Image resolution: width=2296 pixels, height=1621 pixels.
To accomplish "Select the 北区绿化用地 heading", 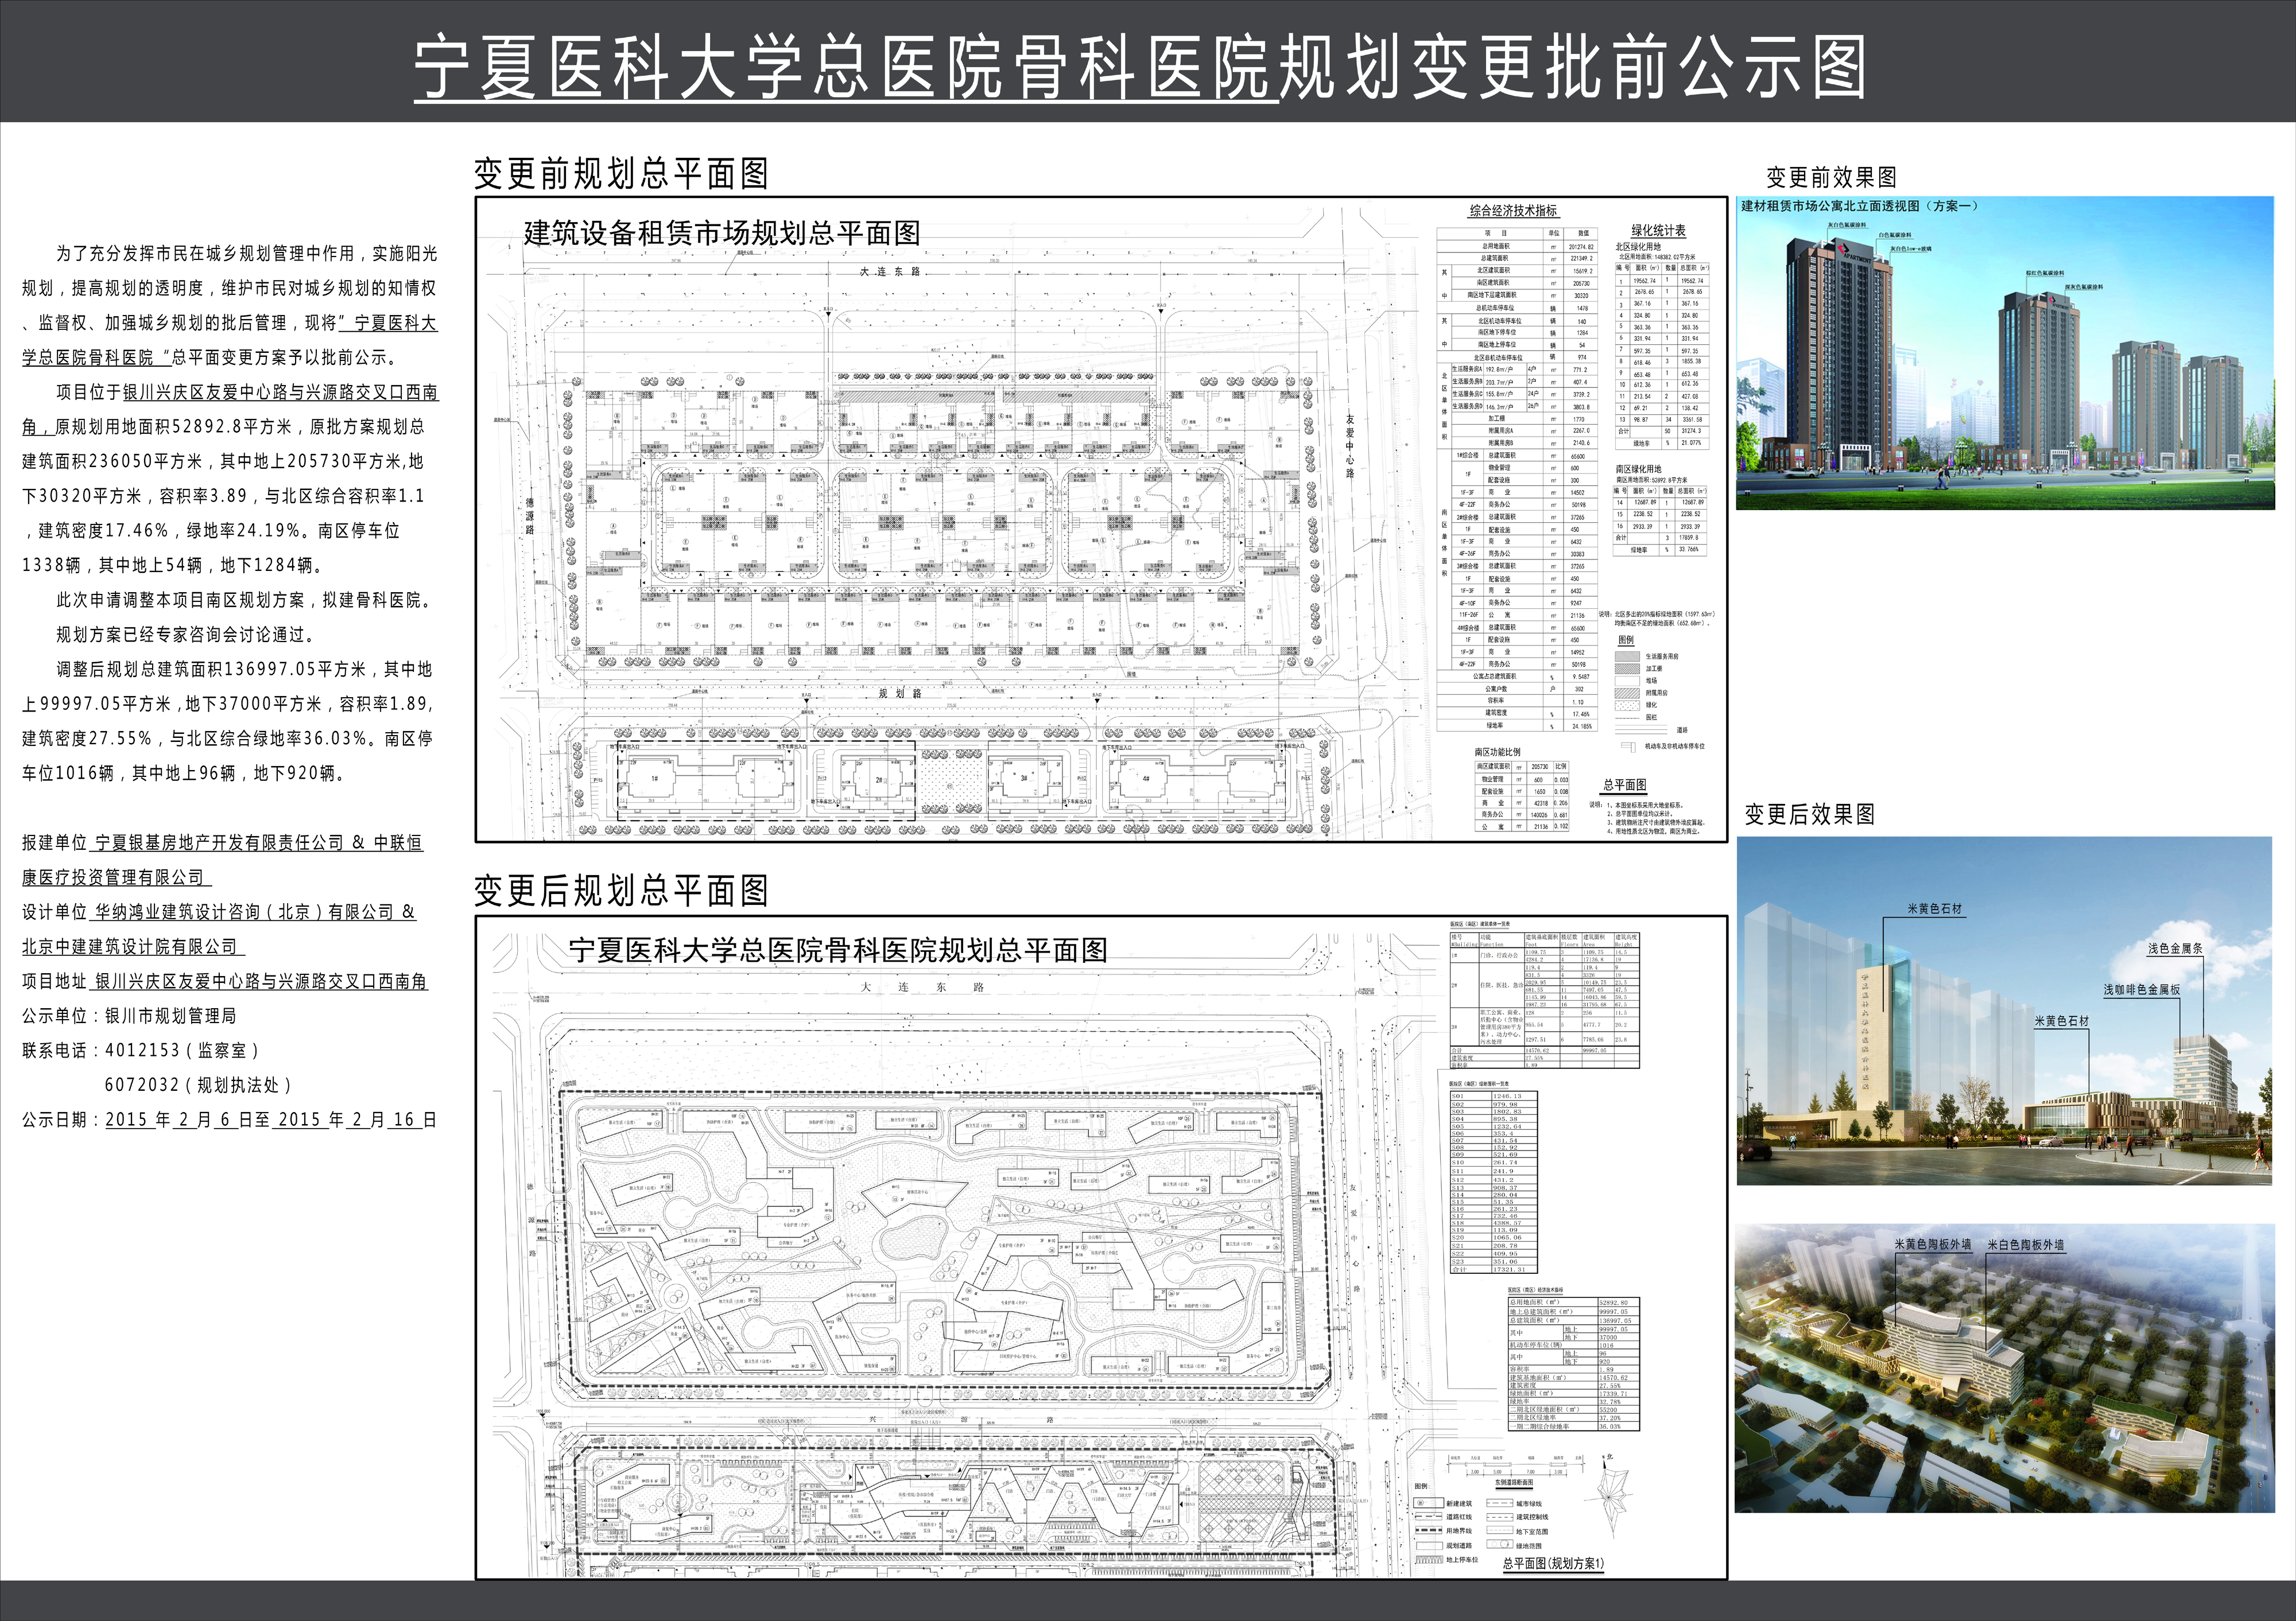I will pos(1638,246).
